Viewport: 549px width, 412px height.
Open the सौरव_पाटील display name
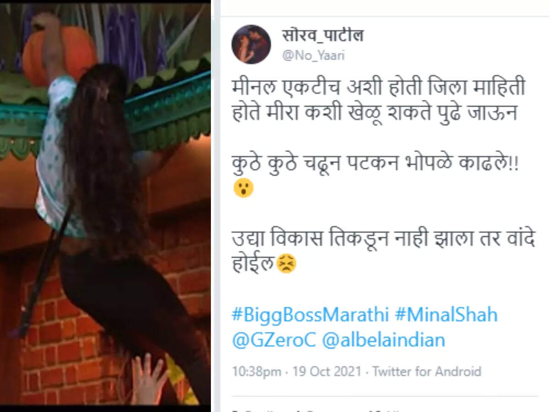323,36
